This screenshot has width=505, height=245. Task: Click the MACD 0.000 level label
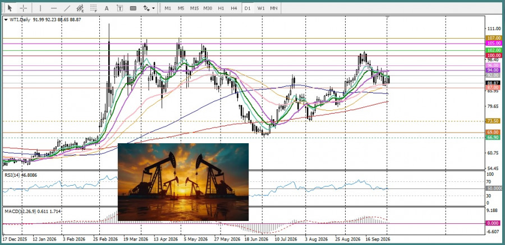(493, 223)
